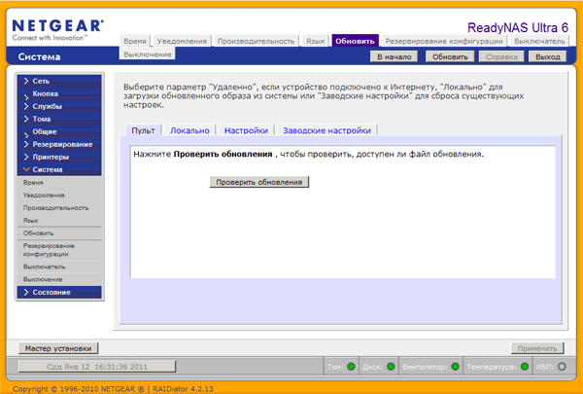Switch to the Локально tab
Viewport: 583px width, 394px height.
click(x=189, y=130)
